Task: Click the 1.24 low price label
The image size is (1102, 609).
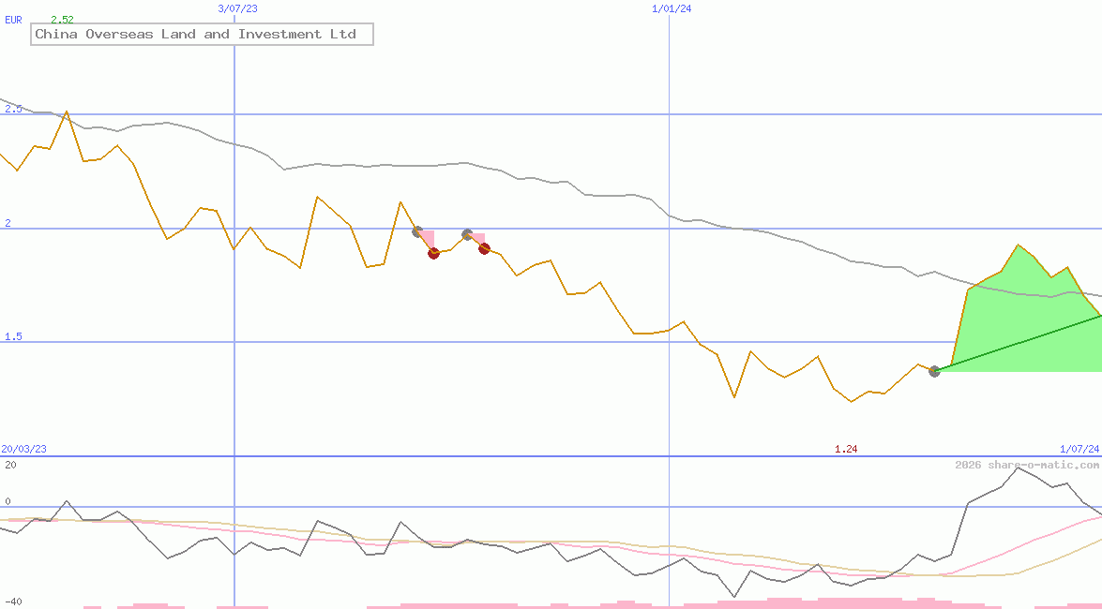Action: pos(846,449)
